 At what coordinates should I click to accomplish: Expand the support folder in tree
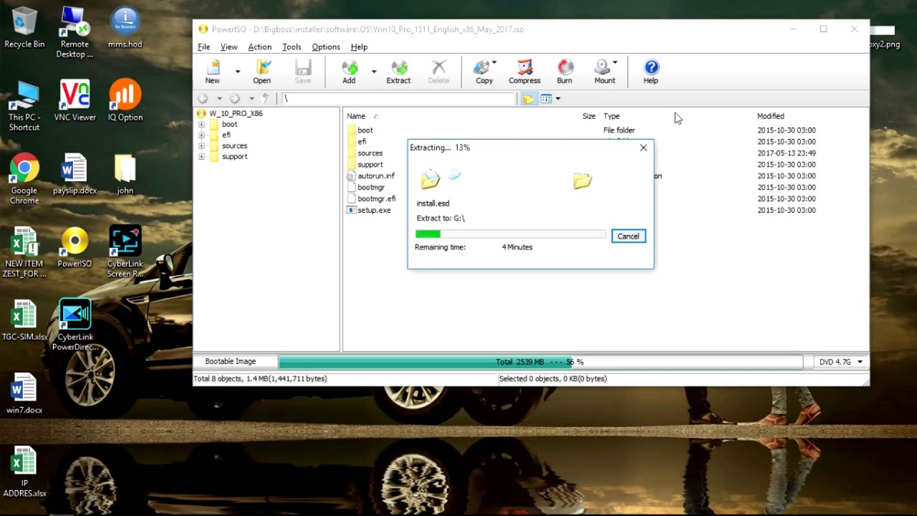pyautogui.click(x=201, y=156)
